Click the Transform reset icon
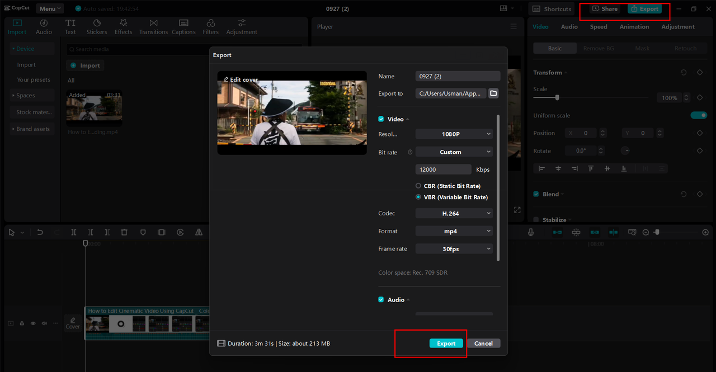Viewport: 716px width, 372px height. 684,73
